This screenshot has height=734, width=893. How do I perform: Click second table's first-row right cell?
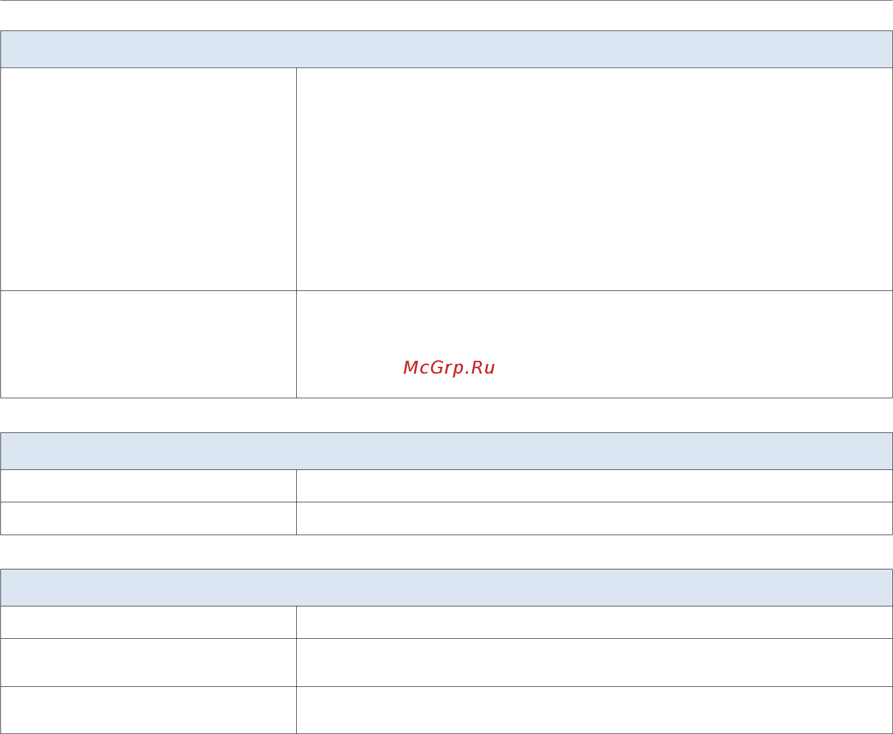[594, 486]
